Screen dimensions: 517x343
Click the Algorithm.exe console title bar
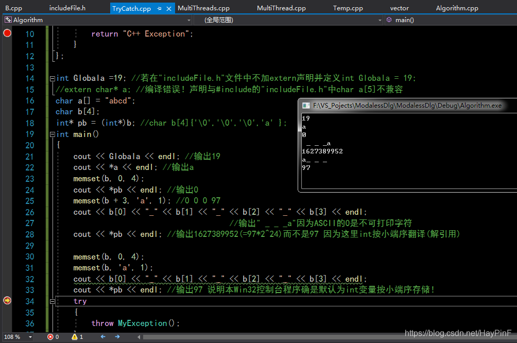(408, 106)
